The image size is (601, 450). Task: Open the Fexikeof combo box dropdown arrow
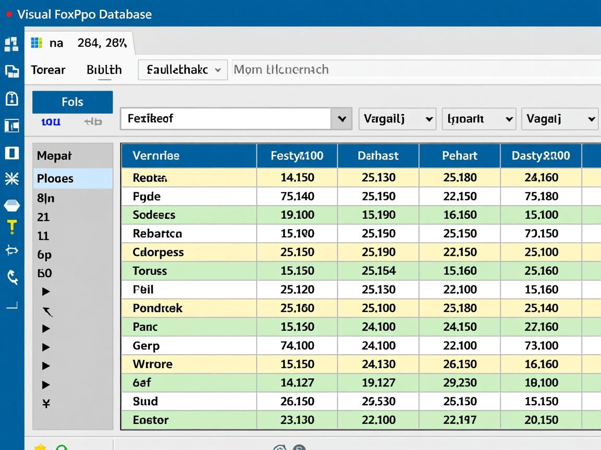(x=342, y=119)
